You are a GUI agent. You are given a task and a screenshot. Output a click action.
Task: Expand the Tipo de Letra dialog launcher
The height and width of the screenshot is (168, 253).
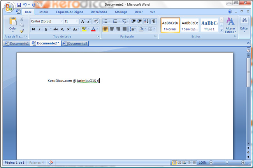pyautogui.click(x=98, y=36)
